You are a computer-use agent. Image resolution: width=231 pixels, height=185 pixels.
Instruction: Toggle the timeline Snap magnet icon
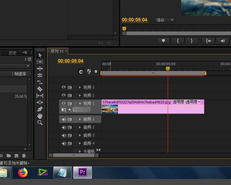click(x=81, y=72)
